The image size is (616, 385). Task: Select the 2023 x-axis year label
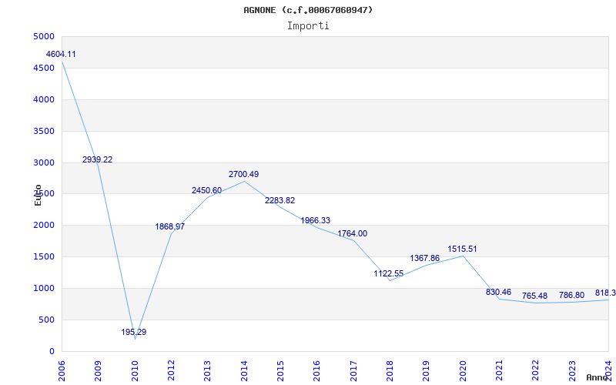pos(572,370)
